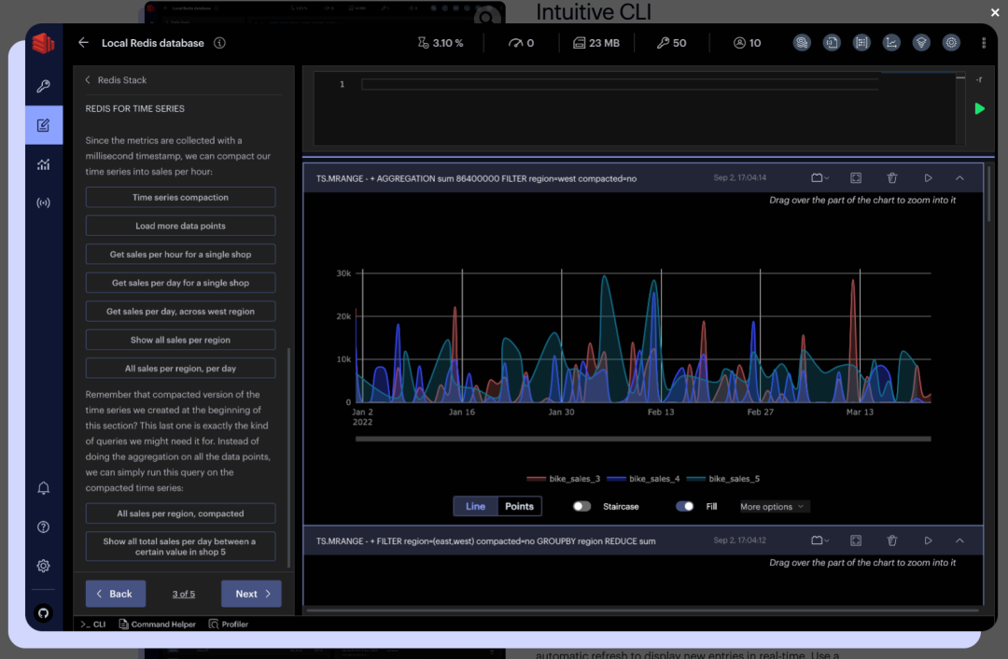Click the Show all sales per region button

181,340
